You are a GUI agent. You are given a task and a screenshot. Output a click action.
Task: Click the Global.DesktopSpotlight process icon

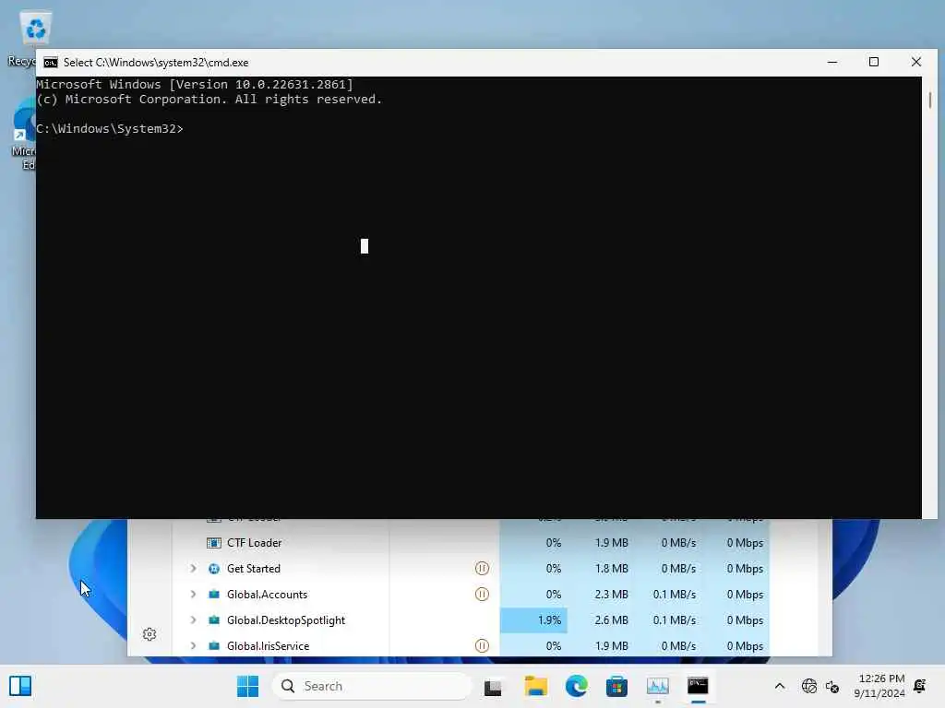coord(214,620)
